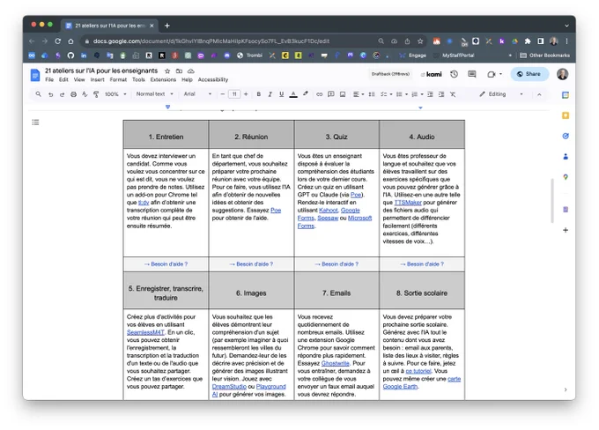Screen dimensions: 599x430
Task: Open Keep in side panel
Action: click(x=566, y=115)
